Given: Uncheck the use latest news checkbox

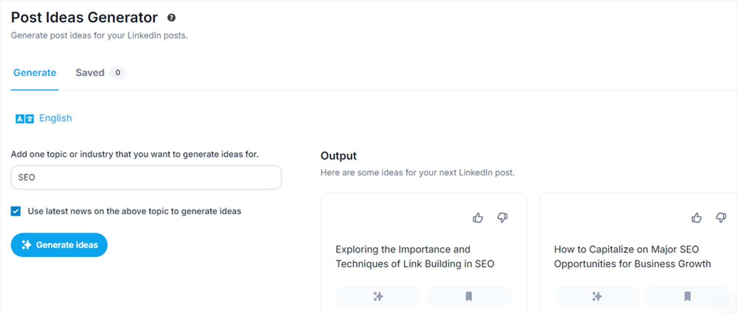Looking at the screenshot, I should (x=16, y=211).
